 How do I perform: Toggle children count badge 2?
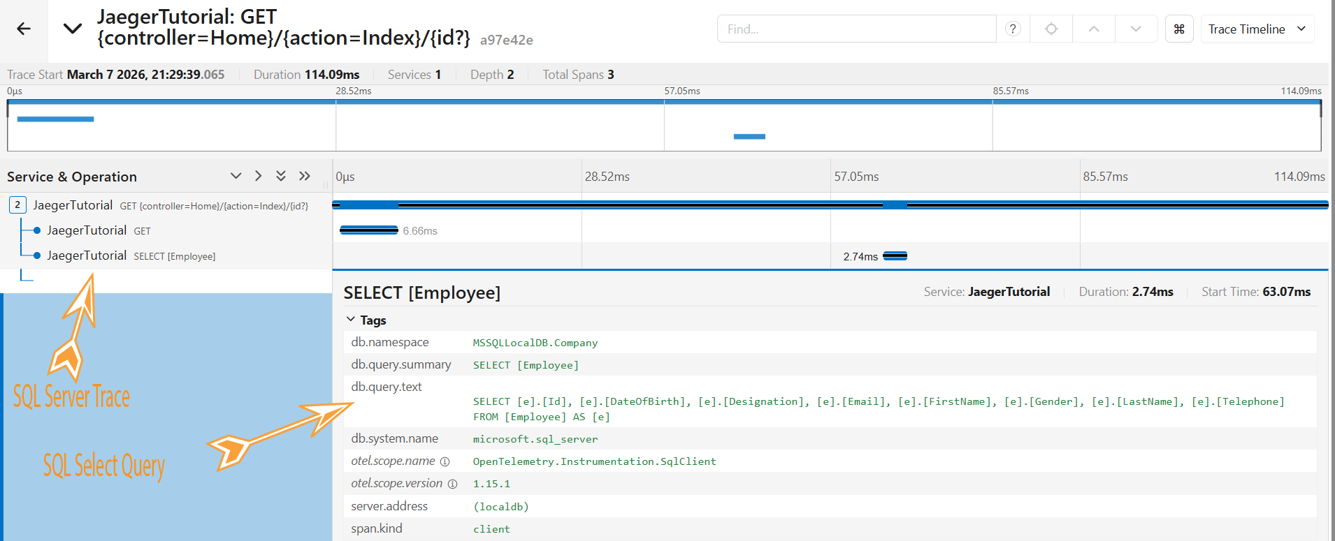(x=17, y=205)
